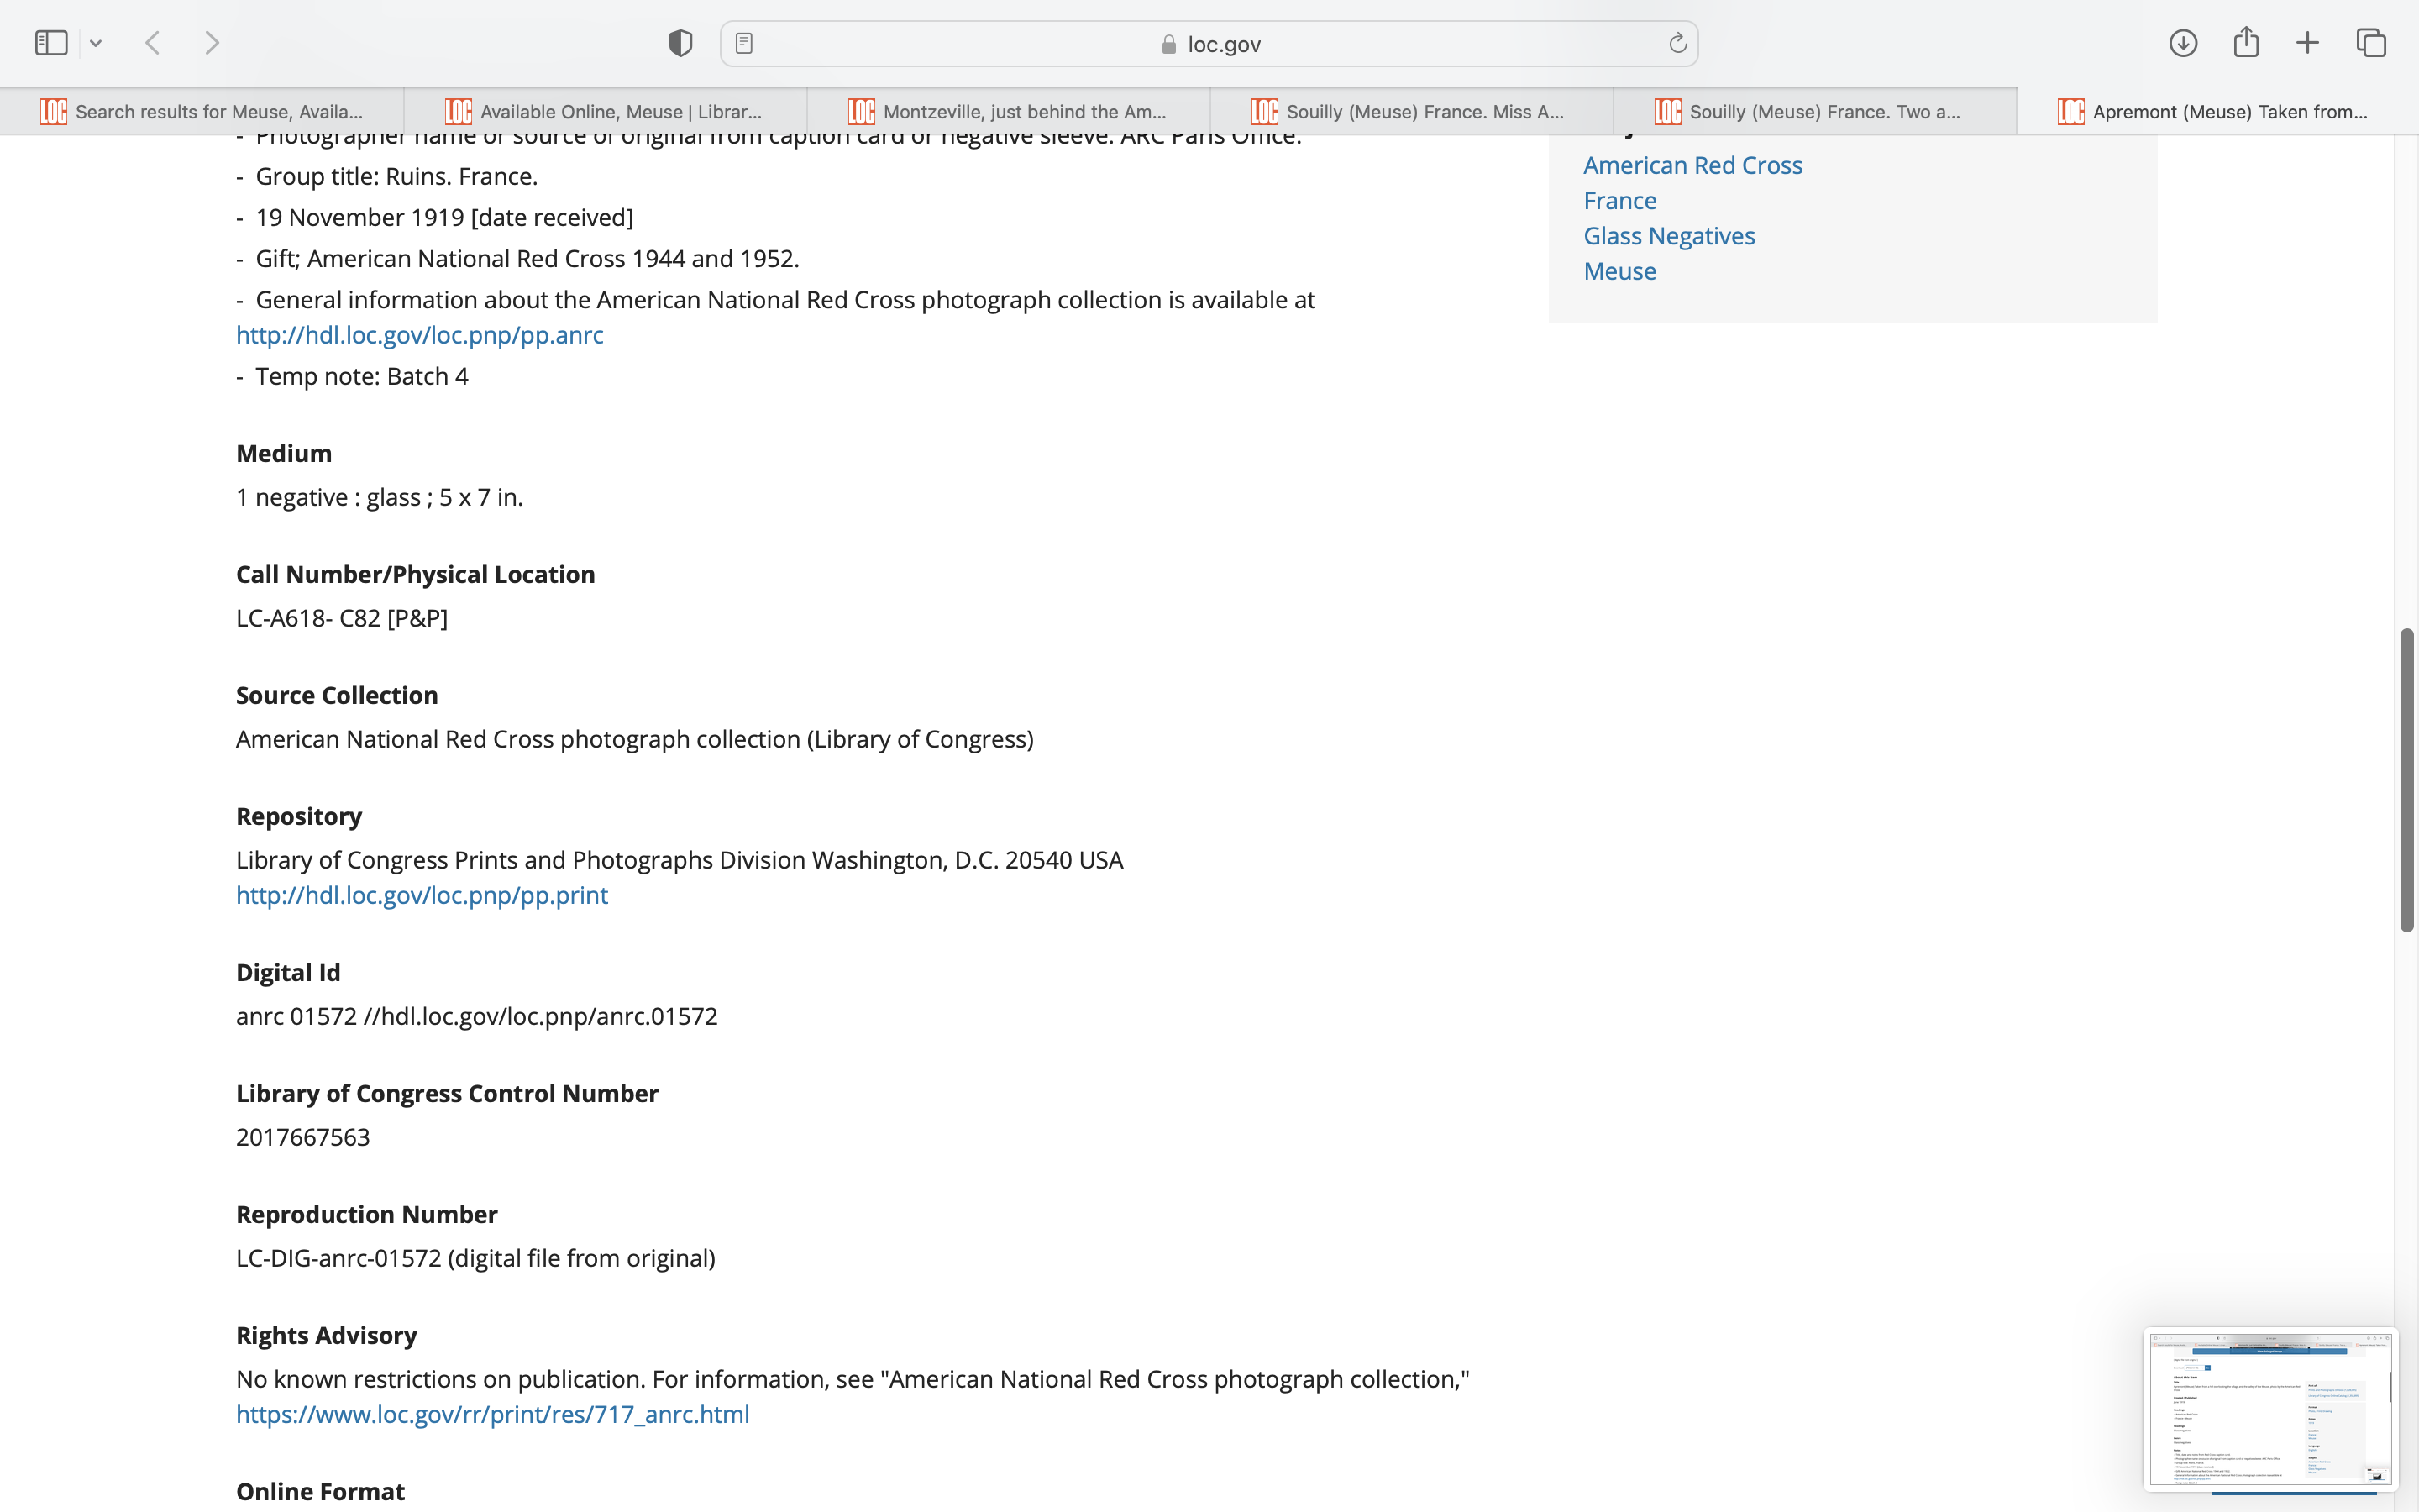Open the sidebar tab group dropdown chevron

[96, 43]
